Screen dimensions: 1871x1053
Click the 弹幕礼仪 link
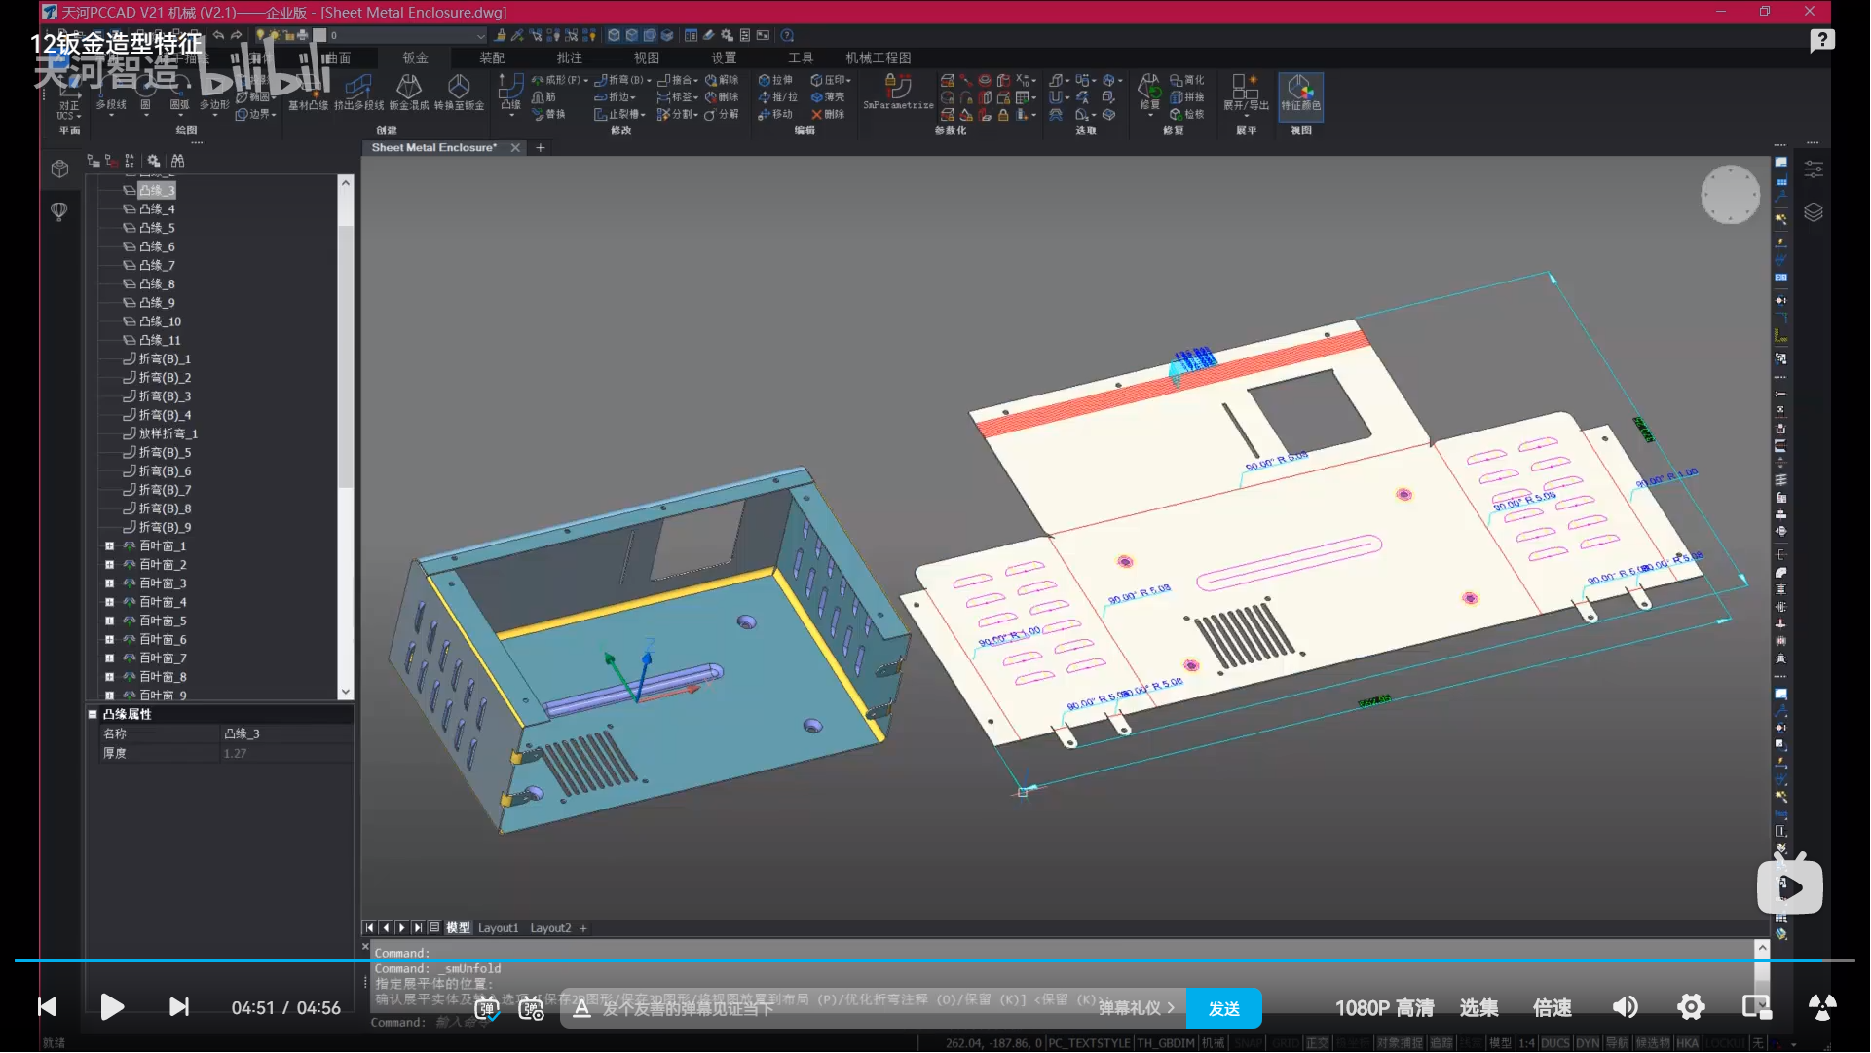coord(1137,1009)
